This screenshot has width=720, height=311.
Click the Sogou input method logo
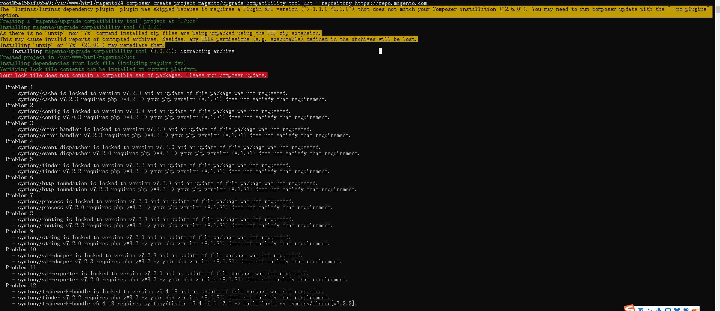click(629, 308)
